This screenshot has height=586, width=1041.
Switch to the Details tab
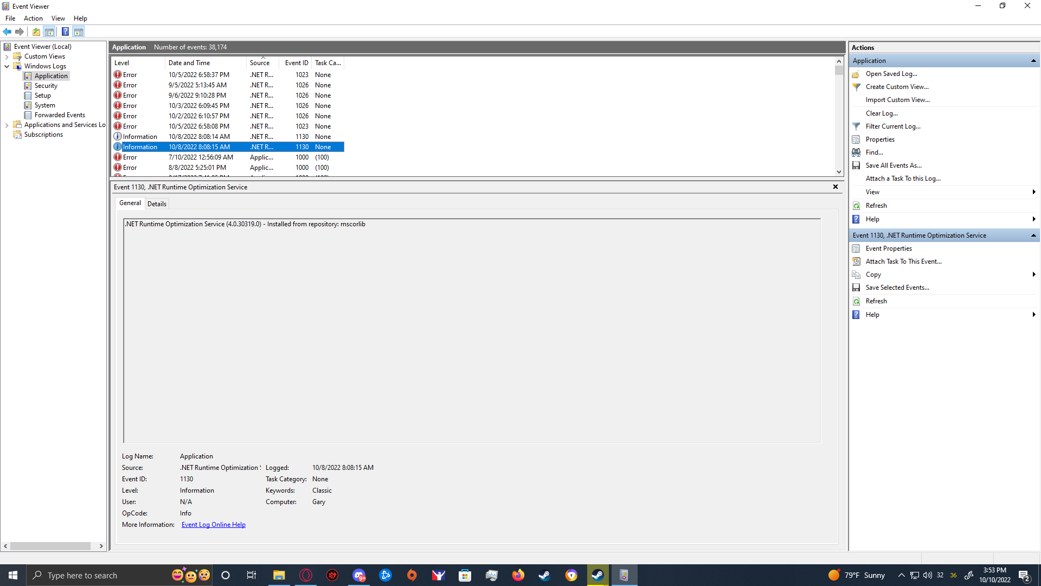click(157, 204)
